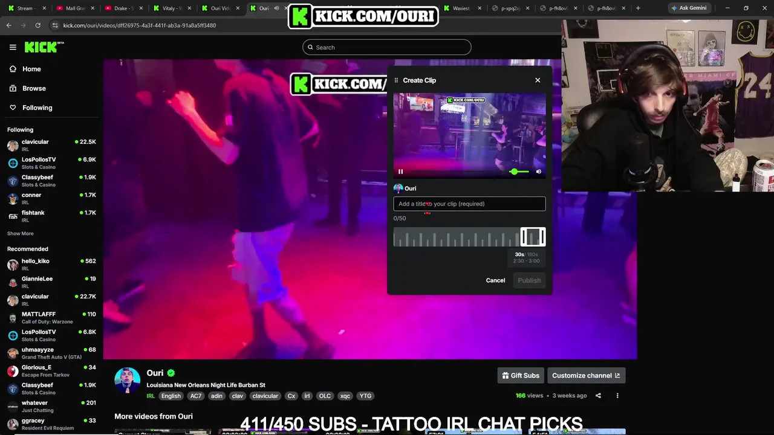Select the YTG tag
The width and height of the screenshot is (774, 435).
point(365,396)
